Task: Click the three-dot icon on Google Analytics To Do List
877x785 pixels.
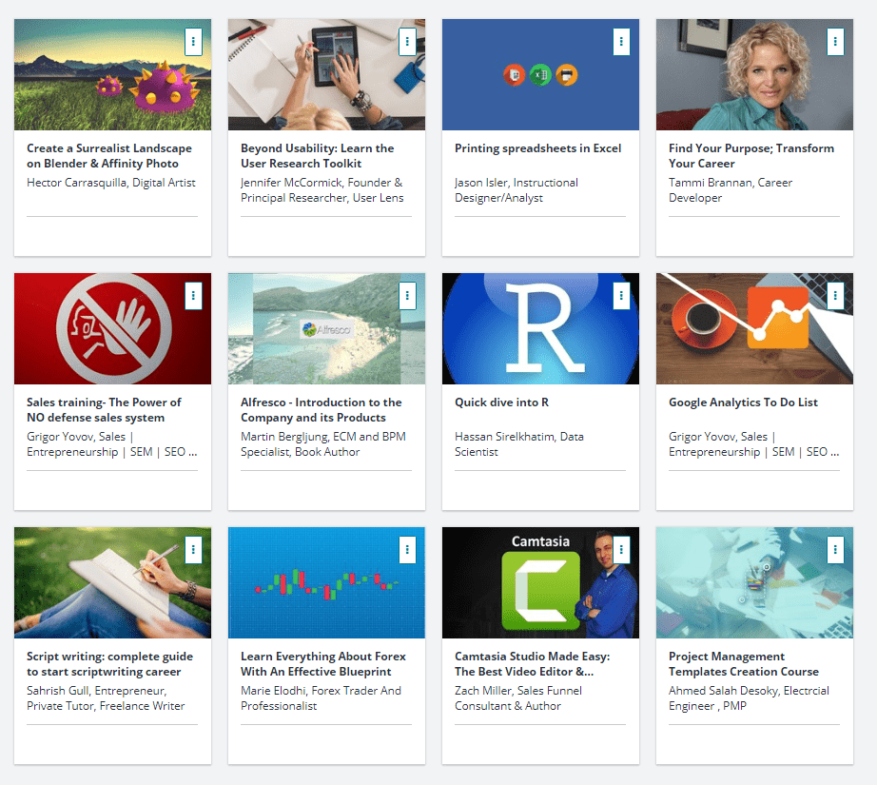Action: click(835, 295)
